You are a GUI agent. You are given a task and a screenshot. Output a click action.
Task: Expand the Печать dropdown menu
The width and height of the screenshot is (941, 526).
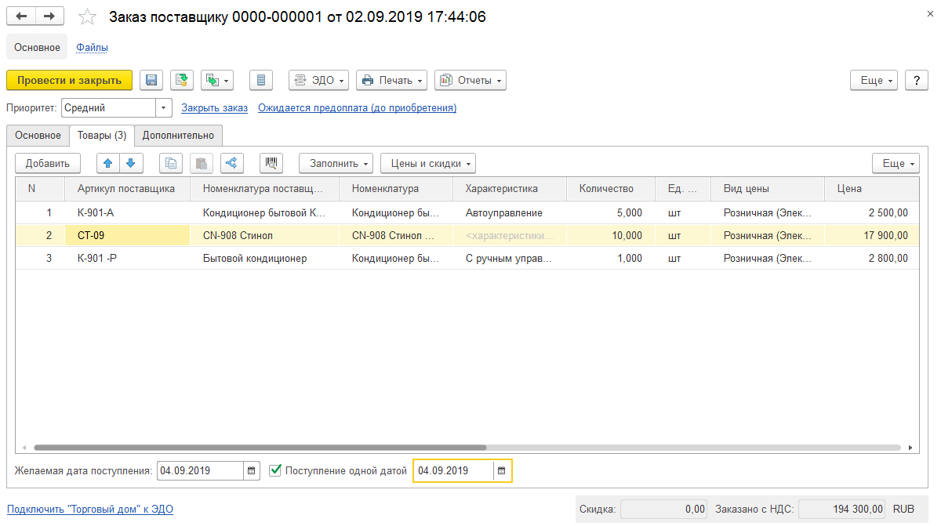(391, 80)
